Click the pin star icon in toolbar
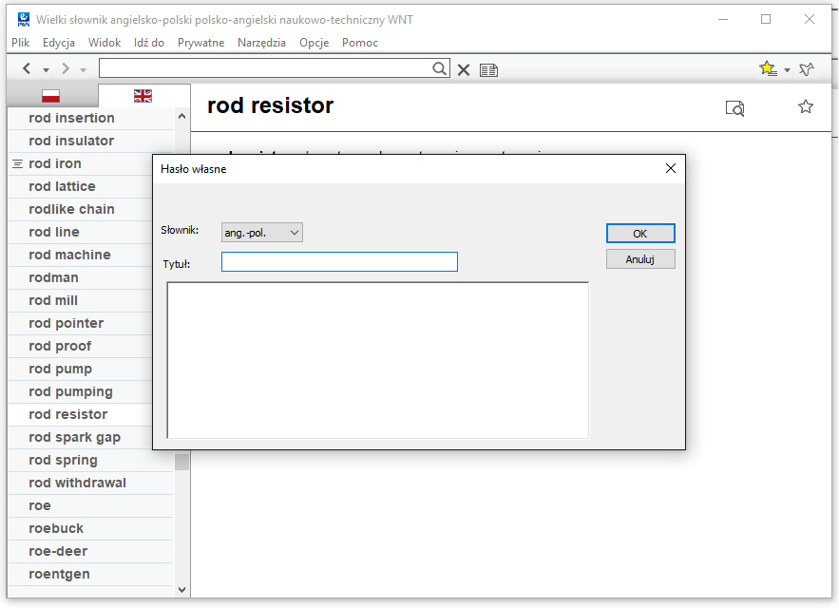This screenshot has width=839, height=608. click(807, 69)
